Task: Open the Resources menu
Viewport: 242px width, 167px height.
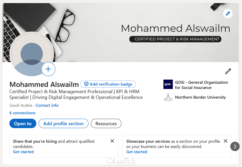Action: pyautogui.click(x=106, y=124)
